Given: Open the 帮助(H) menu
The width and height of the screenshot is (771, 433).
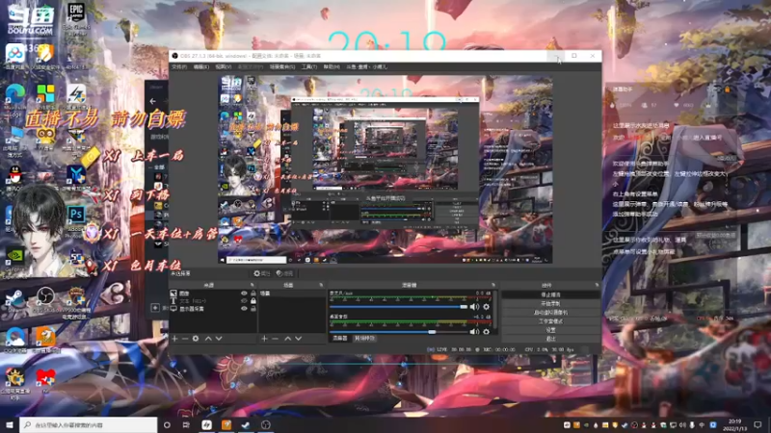Looking at the screenshot, I should (x=332, y=66).
